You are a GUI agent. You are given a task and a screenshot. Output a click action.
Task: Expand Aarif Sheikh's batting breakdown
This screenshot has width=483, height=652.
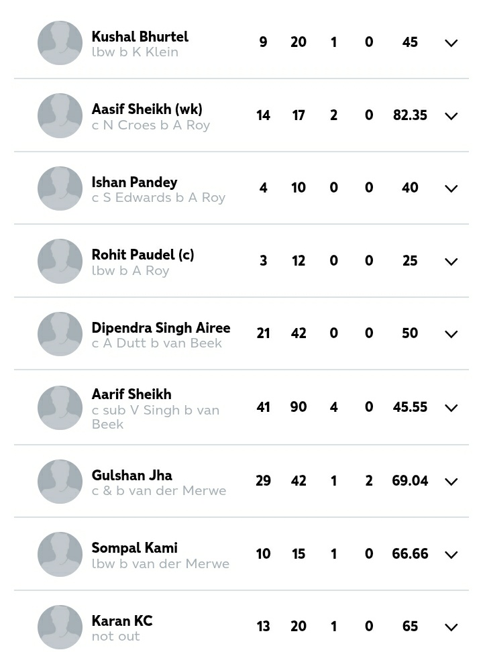(451, 408)
